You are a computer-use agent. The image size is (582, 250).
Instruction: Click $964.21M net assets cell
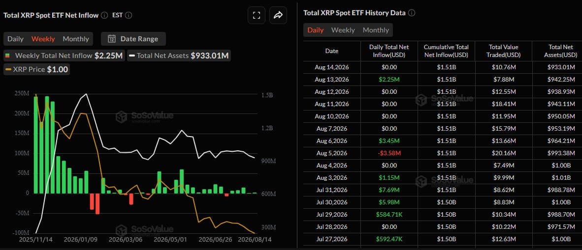pos(562,141)
